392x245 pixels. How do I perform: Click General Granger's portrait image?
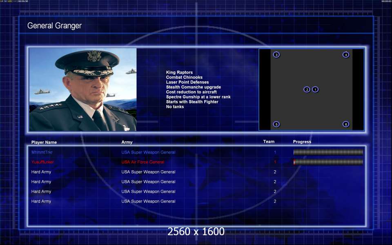point(83,89)
